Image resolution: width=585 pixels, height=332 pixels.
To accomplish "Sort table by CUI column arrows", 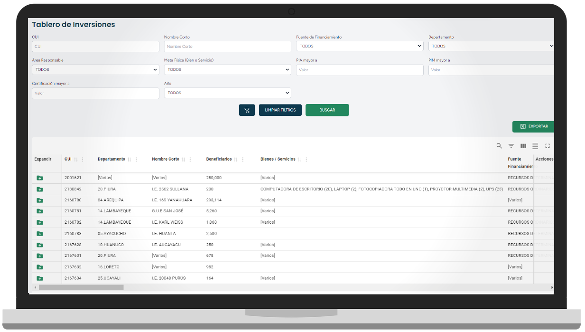I will 76,160.
